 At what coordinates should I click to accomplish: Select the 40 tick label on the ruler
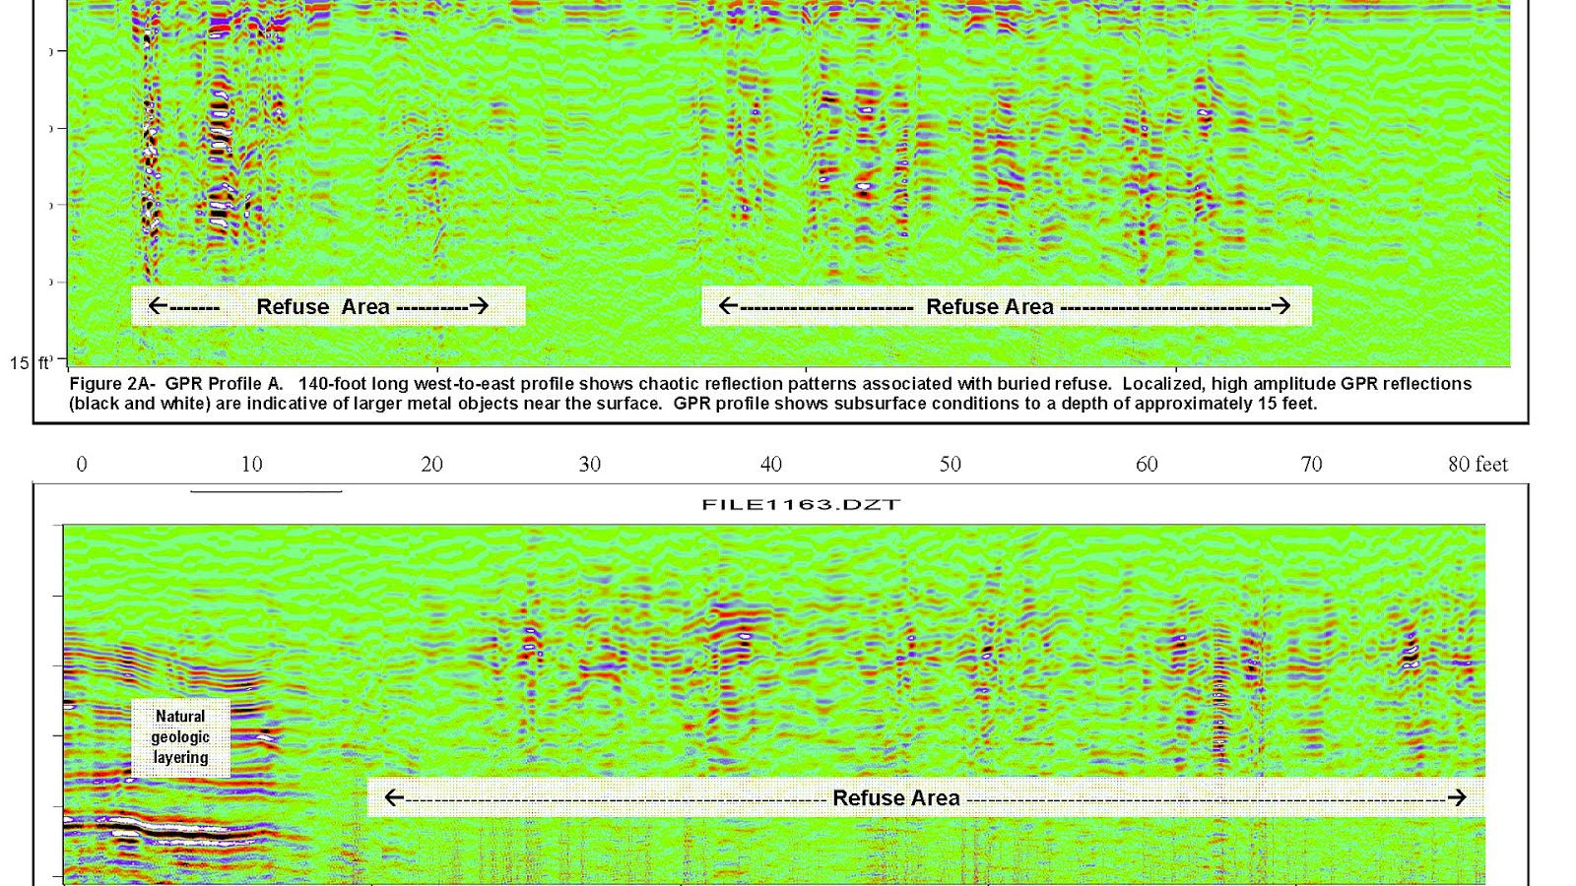(772, 465)
